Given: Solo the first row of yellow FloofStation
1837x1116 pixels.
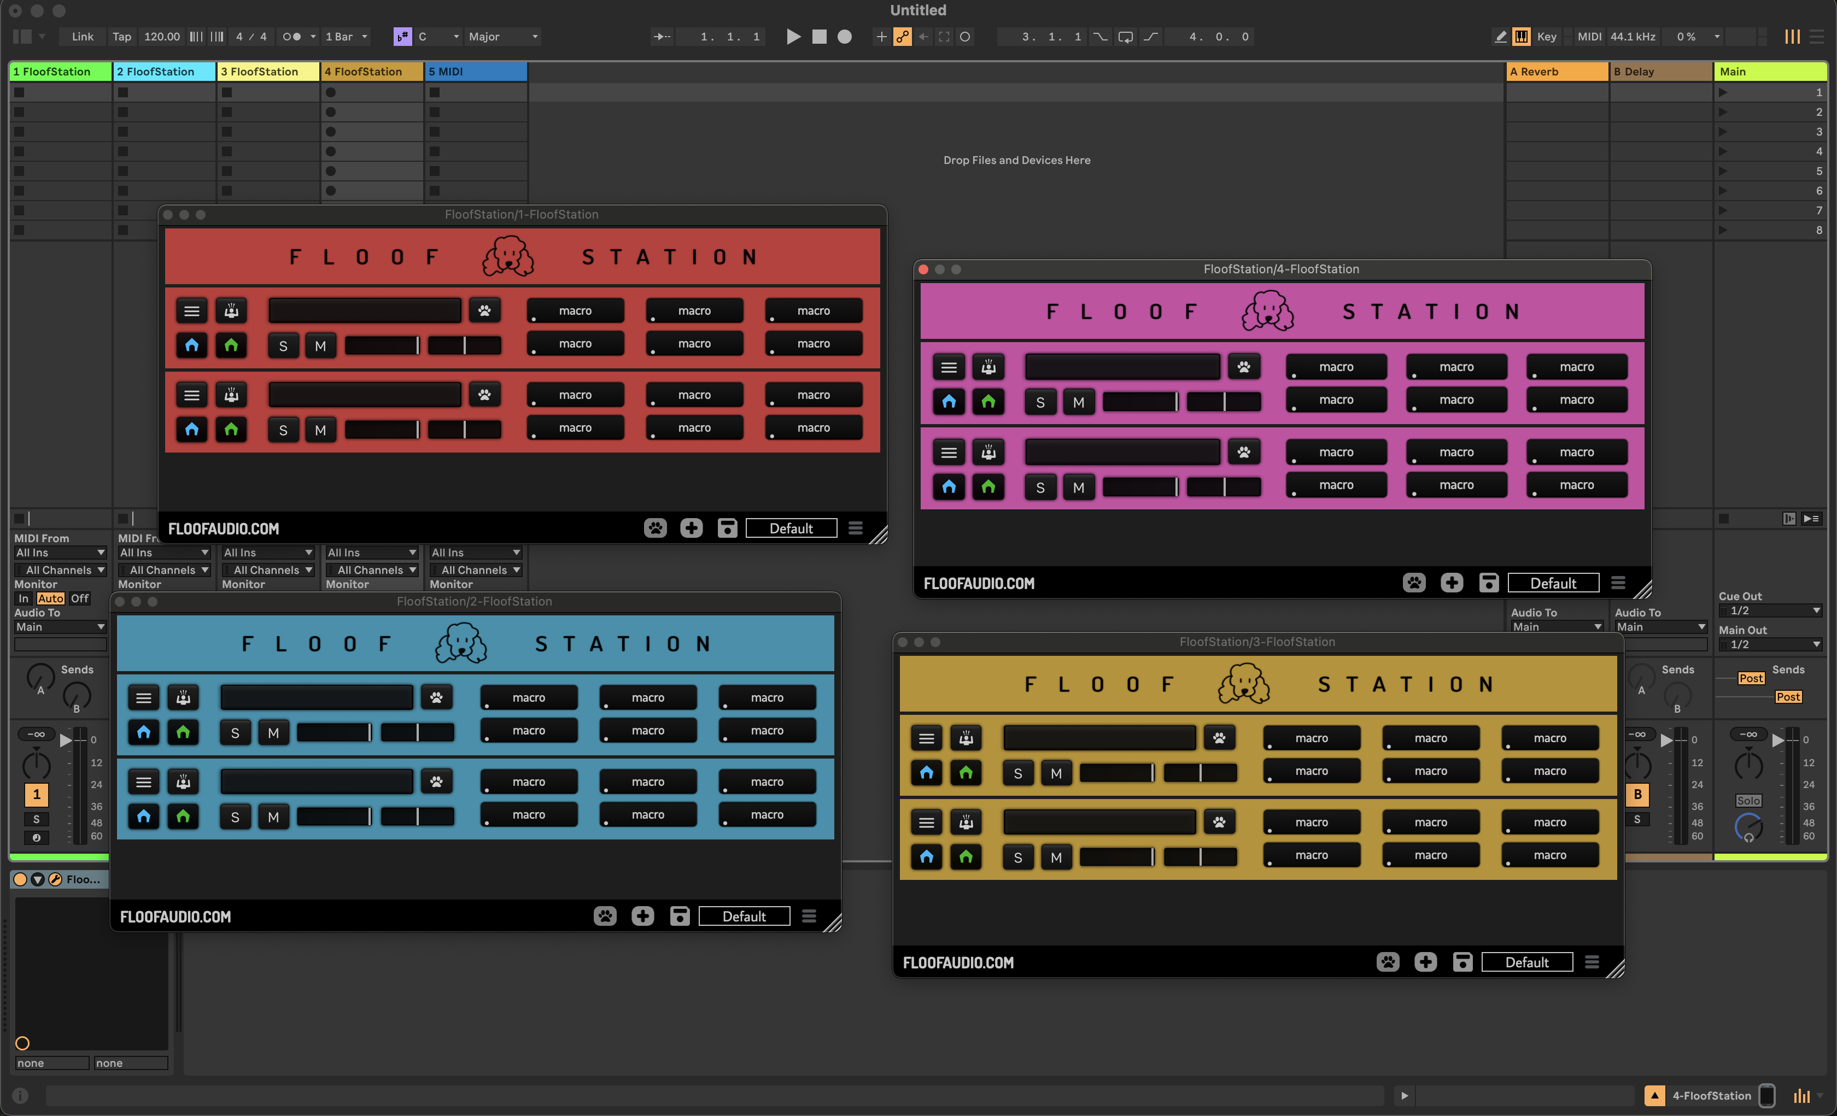Looking at the screenshot, I should pyautogui.click(x=1017, y=773).
